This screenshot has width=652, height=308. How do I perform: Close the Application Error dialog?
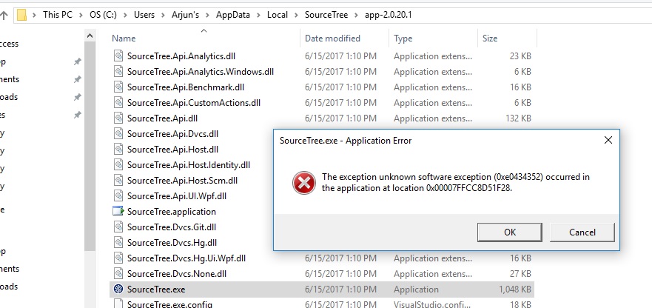pos(608,140)
